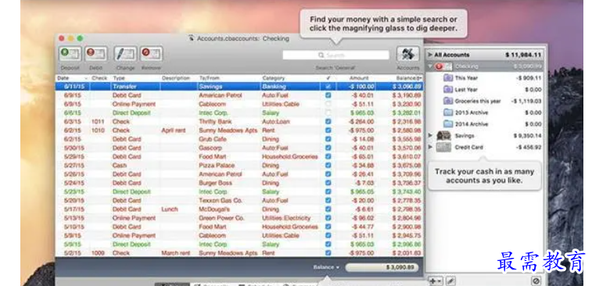This screenshot has width=592, height=286.
Task: Click the $3,090.89 balance display field
Action: point(382,267)
